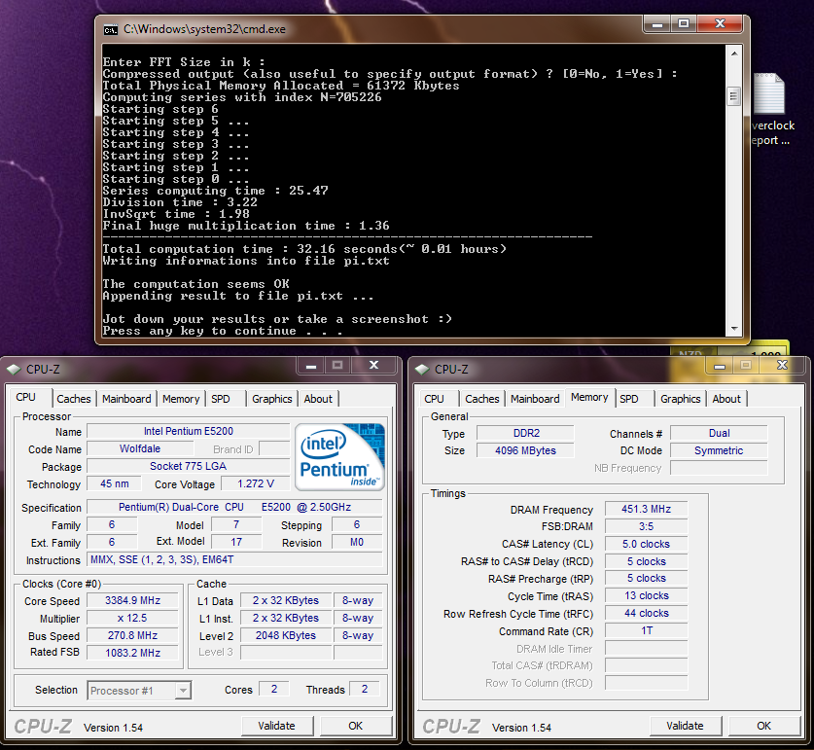The image size is (814, 750).
Task: Close the left CPU-Z window
Action: [x=373, y=366]
